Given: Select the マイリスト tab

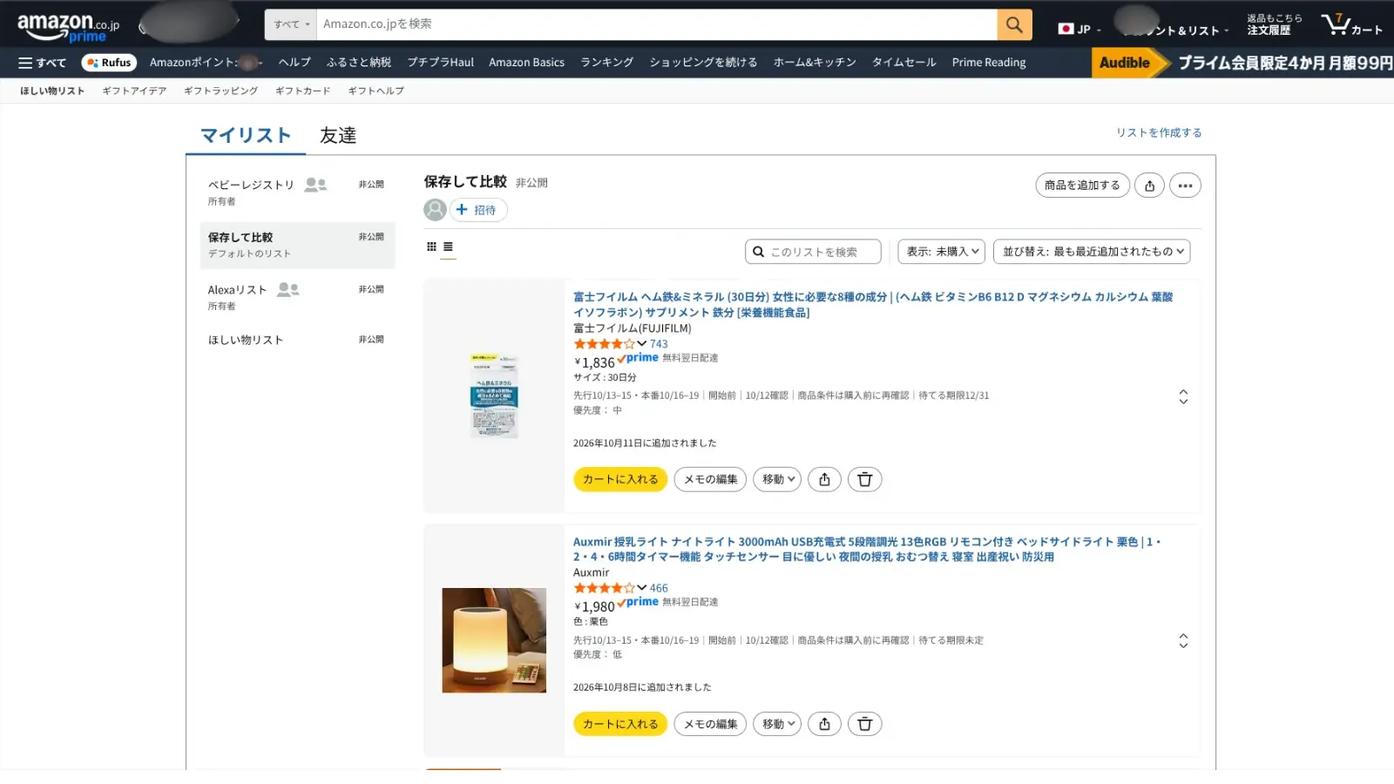Looking at the screenshot, I should coord(246,135).
